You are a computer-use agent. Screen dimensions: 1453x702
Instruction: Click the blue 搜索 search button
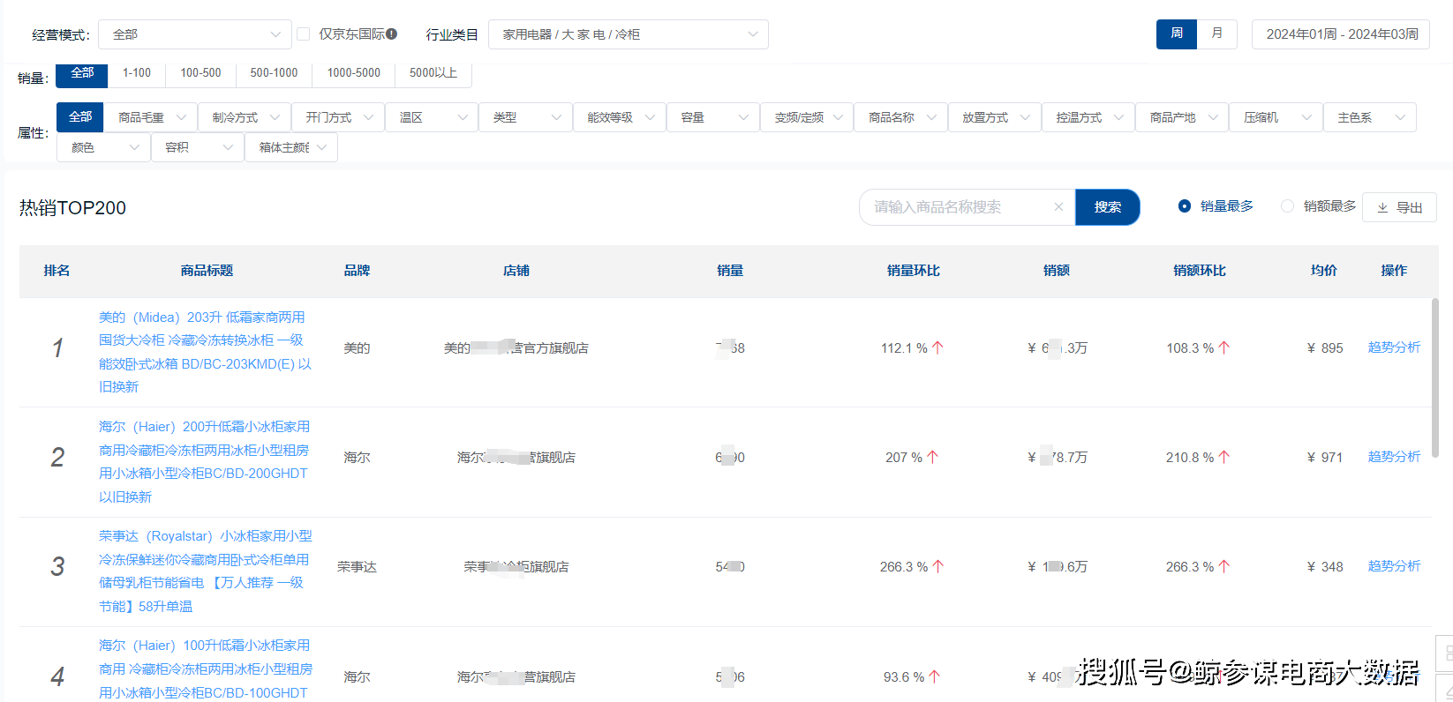(x=1108, y=207)
